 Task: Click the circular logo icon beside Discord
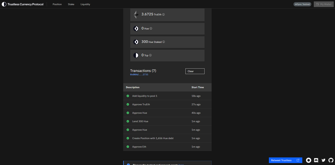[308, 160]
